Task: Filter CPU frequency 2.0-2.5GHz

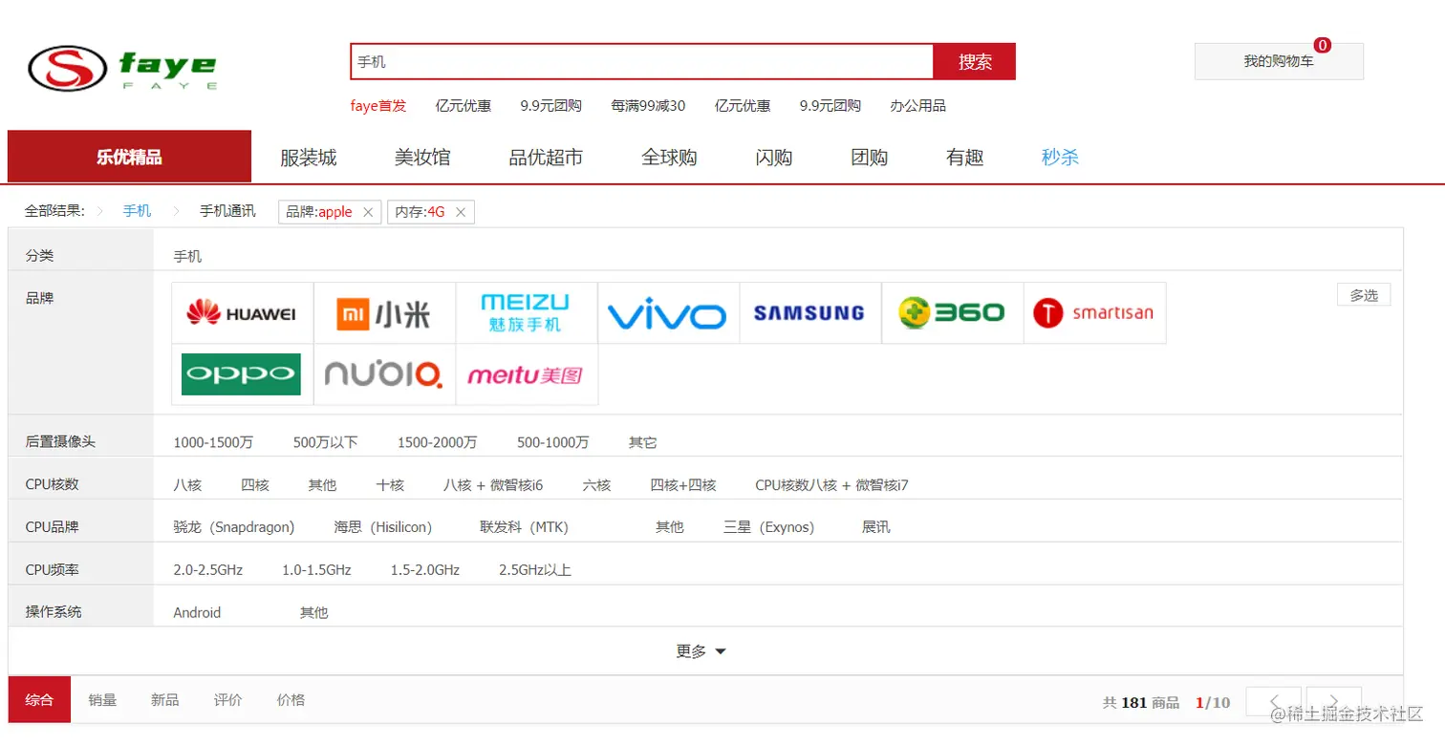Action: [x=207, y=570]
